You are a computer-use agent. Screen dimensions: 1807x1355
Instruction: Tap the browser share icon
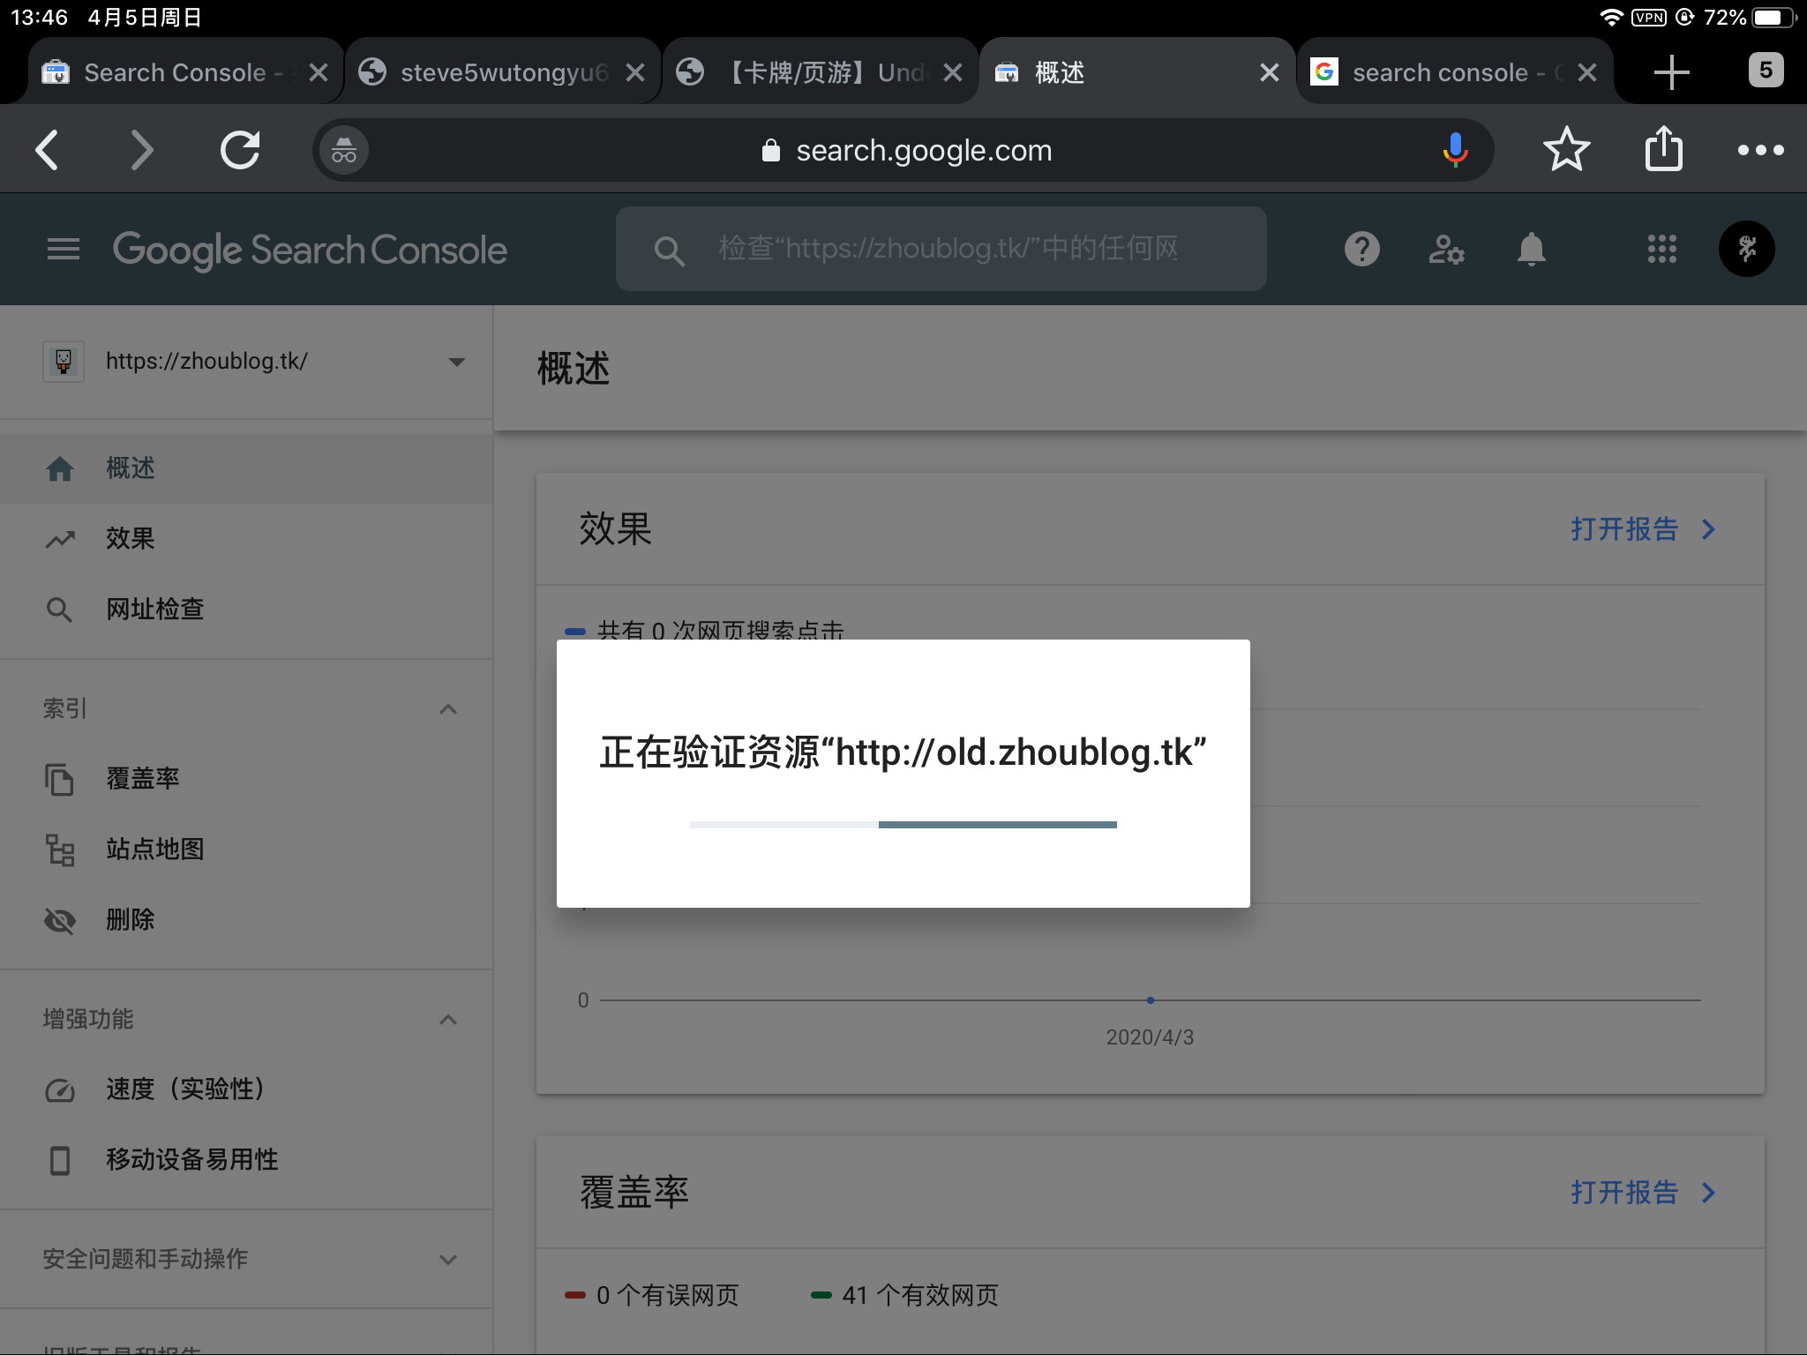[1663, 150]
